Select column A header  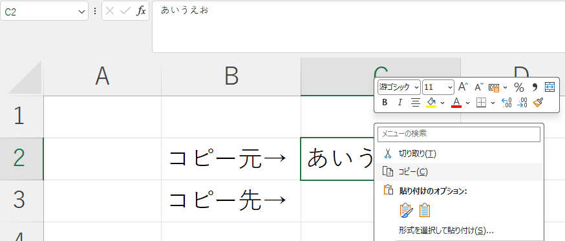pos(102,77)
